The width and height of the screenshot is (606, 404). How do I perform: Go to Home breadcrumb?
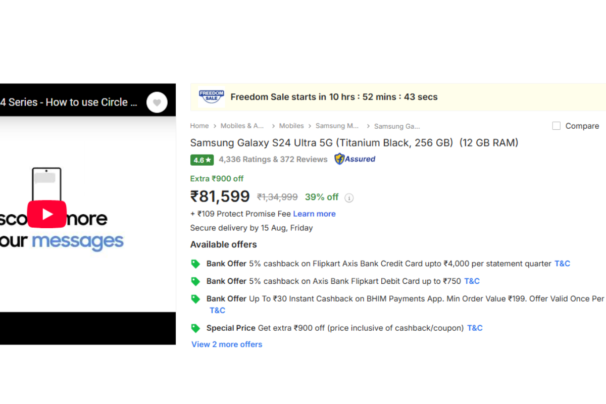(199, 126)
